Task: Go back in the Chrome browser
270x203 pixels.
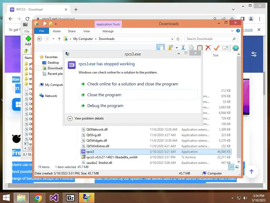Action: 11,19
